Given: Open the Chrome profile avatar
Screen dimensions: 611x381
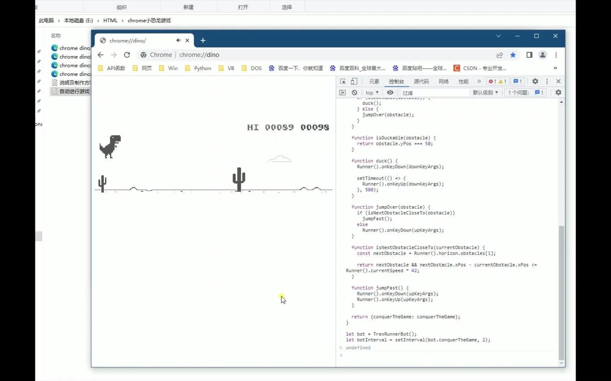Looking at the screenshot, I should [543, 55].
